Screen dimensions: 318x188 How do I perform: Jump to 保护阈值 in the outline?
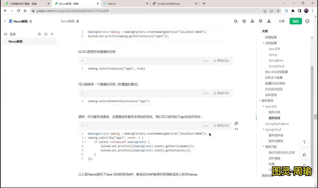274,158
